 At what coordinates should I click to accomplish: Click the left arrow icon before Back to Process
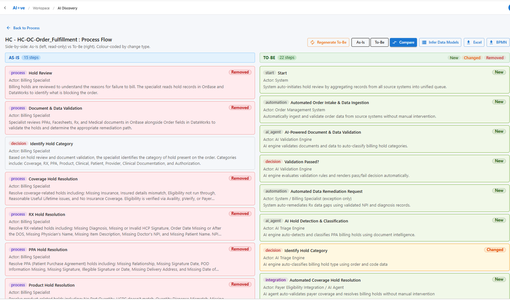(x=9, y=28)
